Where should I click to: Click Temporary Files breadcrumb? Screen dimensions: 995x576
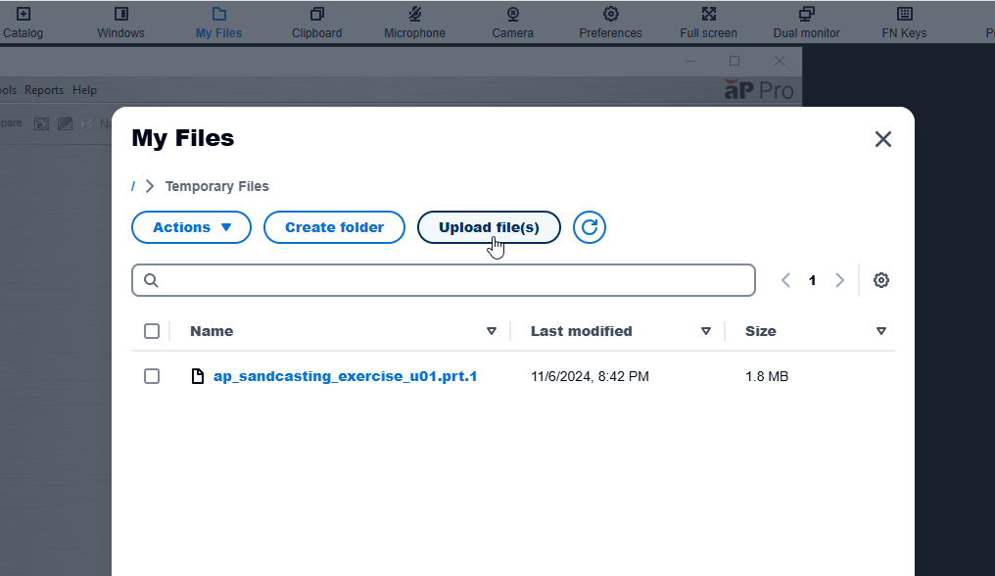pos(217,186)
